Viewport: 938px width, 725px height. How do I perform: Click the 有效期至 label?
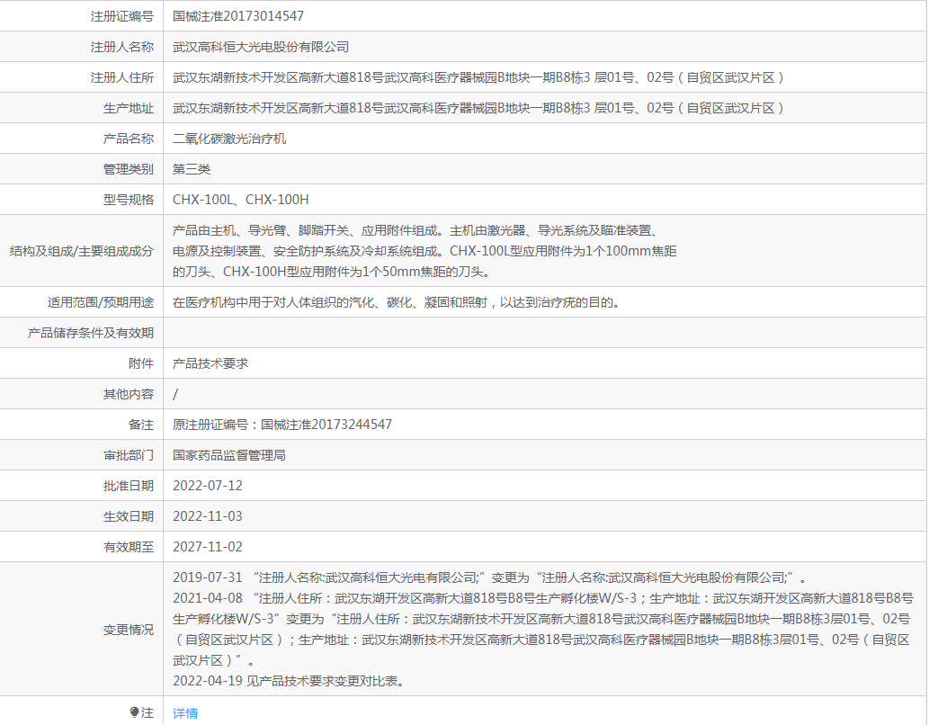pyautogui.click(x=128, y=547)
